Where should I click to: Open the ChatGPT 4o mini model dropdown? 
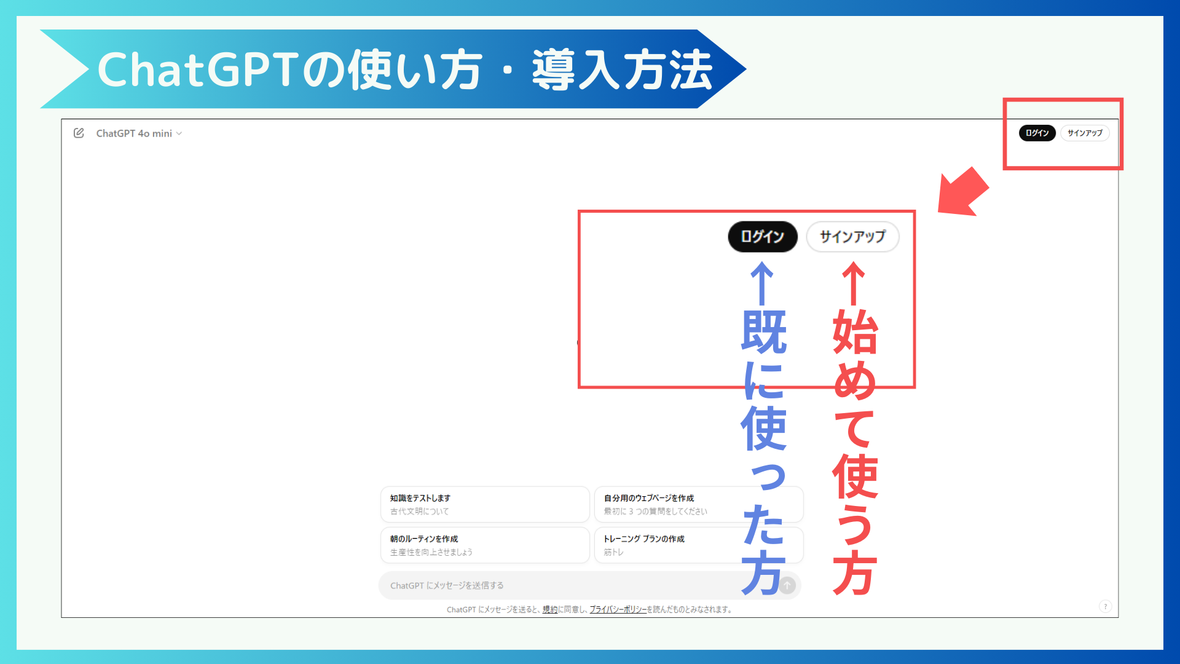(139, 133)
